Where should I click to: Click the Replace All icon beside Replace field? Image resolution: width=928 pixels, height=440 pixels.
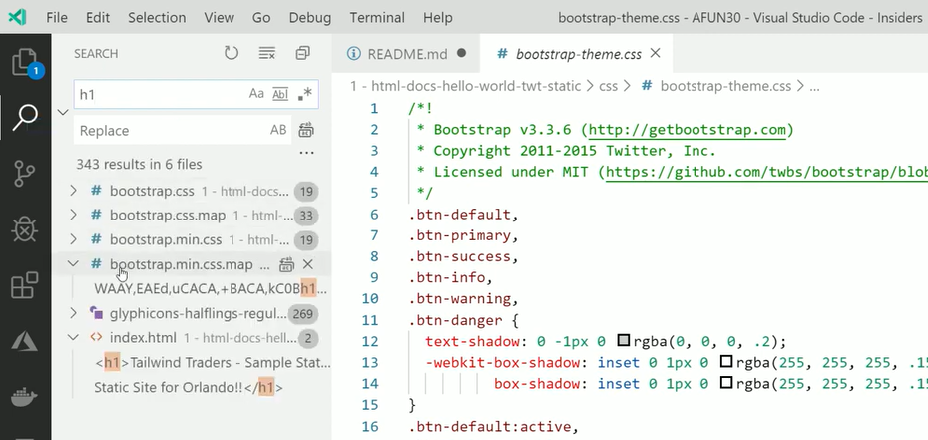306,130
